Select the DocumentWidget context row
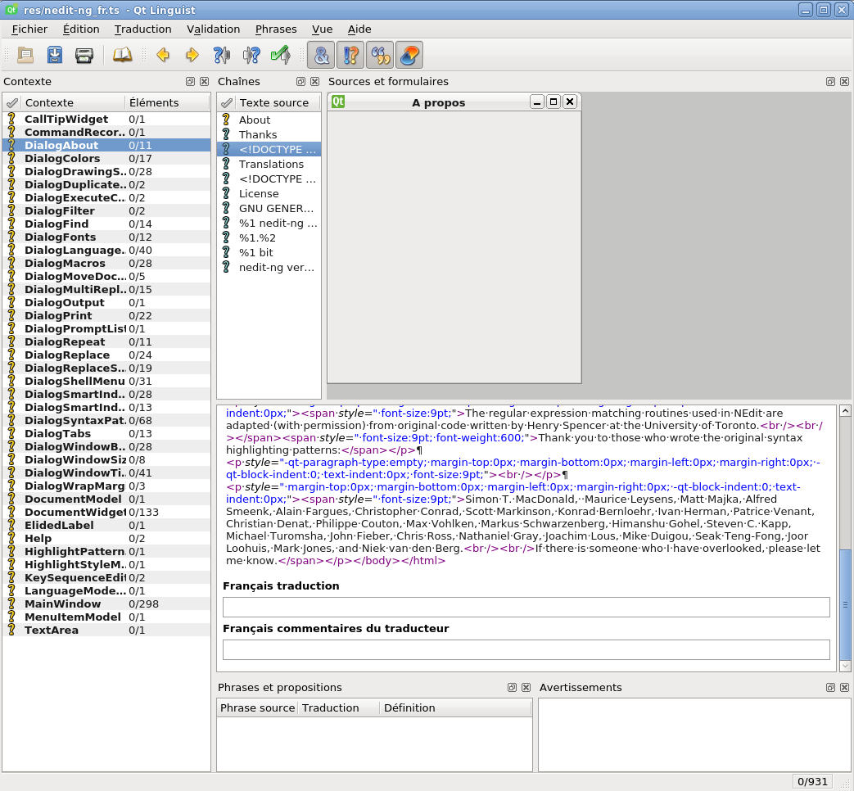Image resolution: width=854 pixels, height=791 pixels. coord(106,512)
